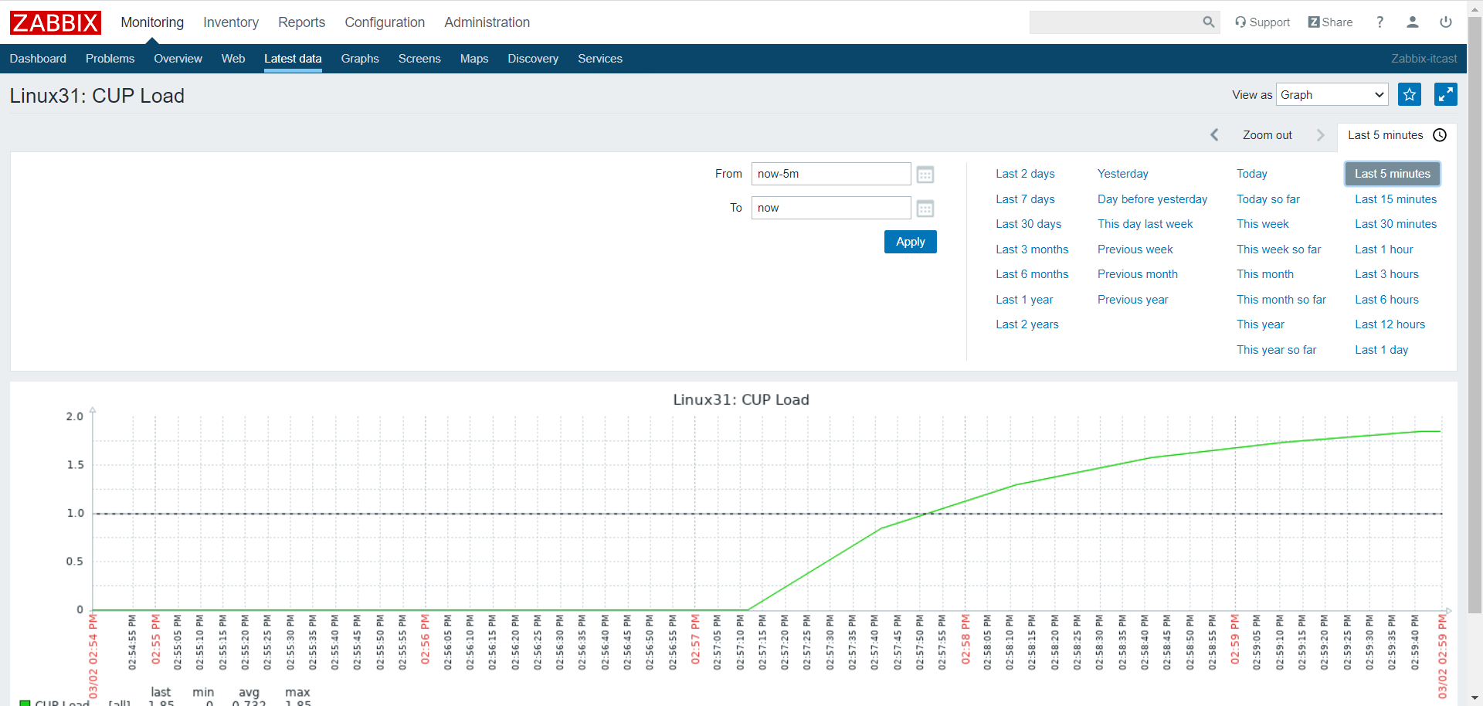The width and height of the screenshot is (1483, 706).
Task: Select Last 1 year period
Action: pos(1024,300)
